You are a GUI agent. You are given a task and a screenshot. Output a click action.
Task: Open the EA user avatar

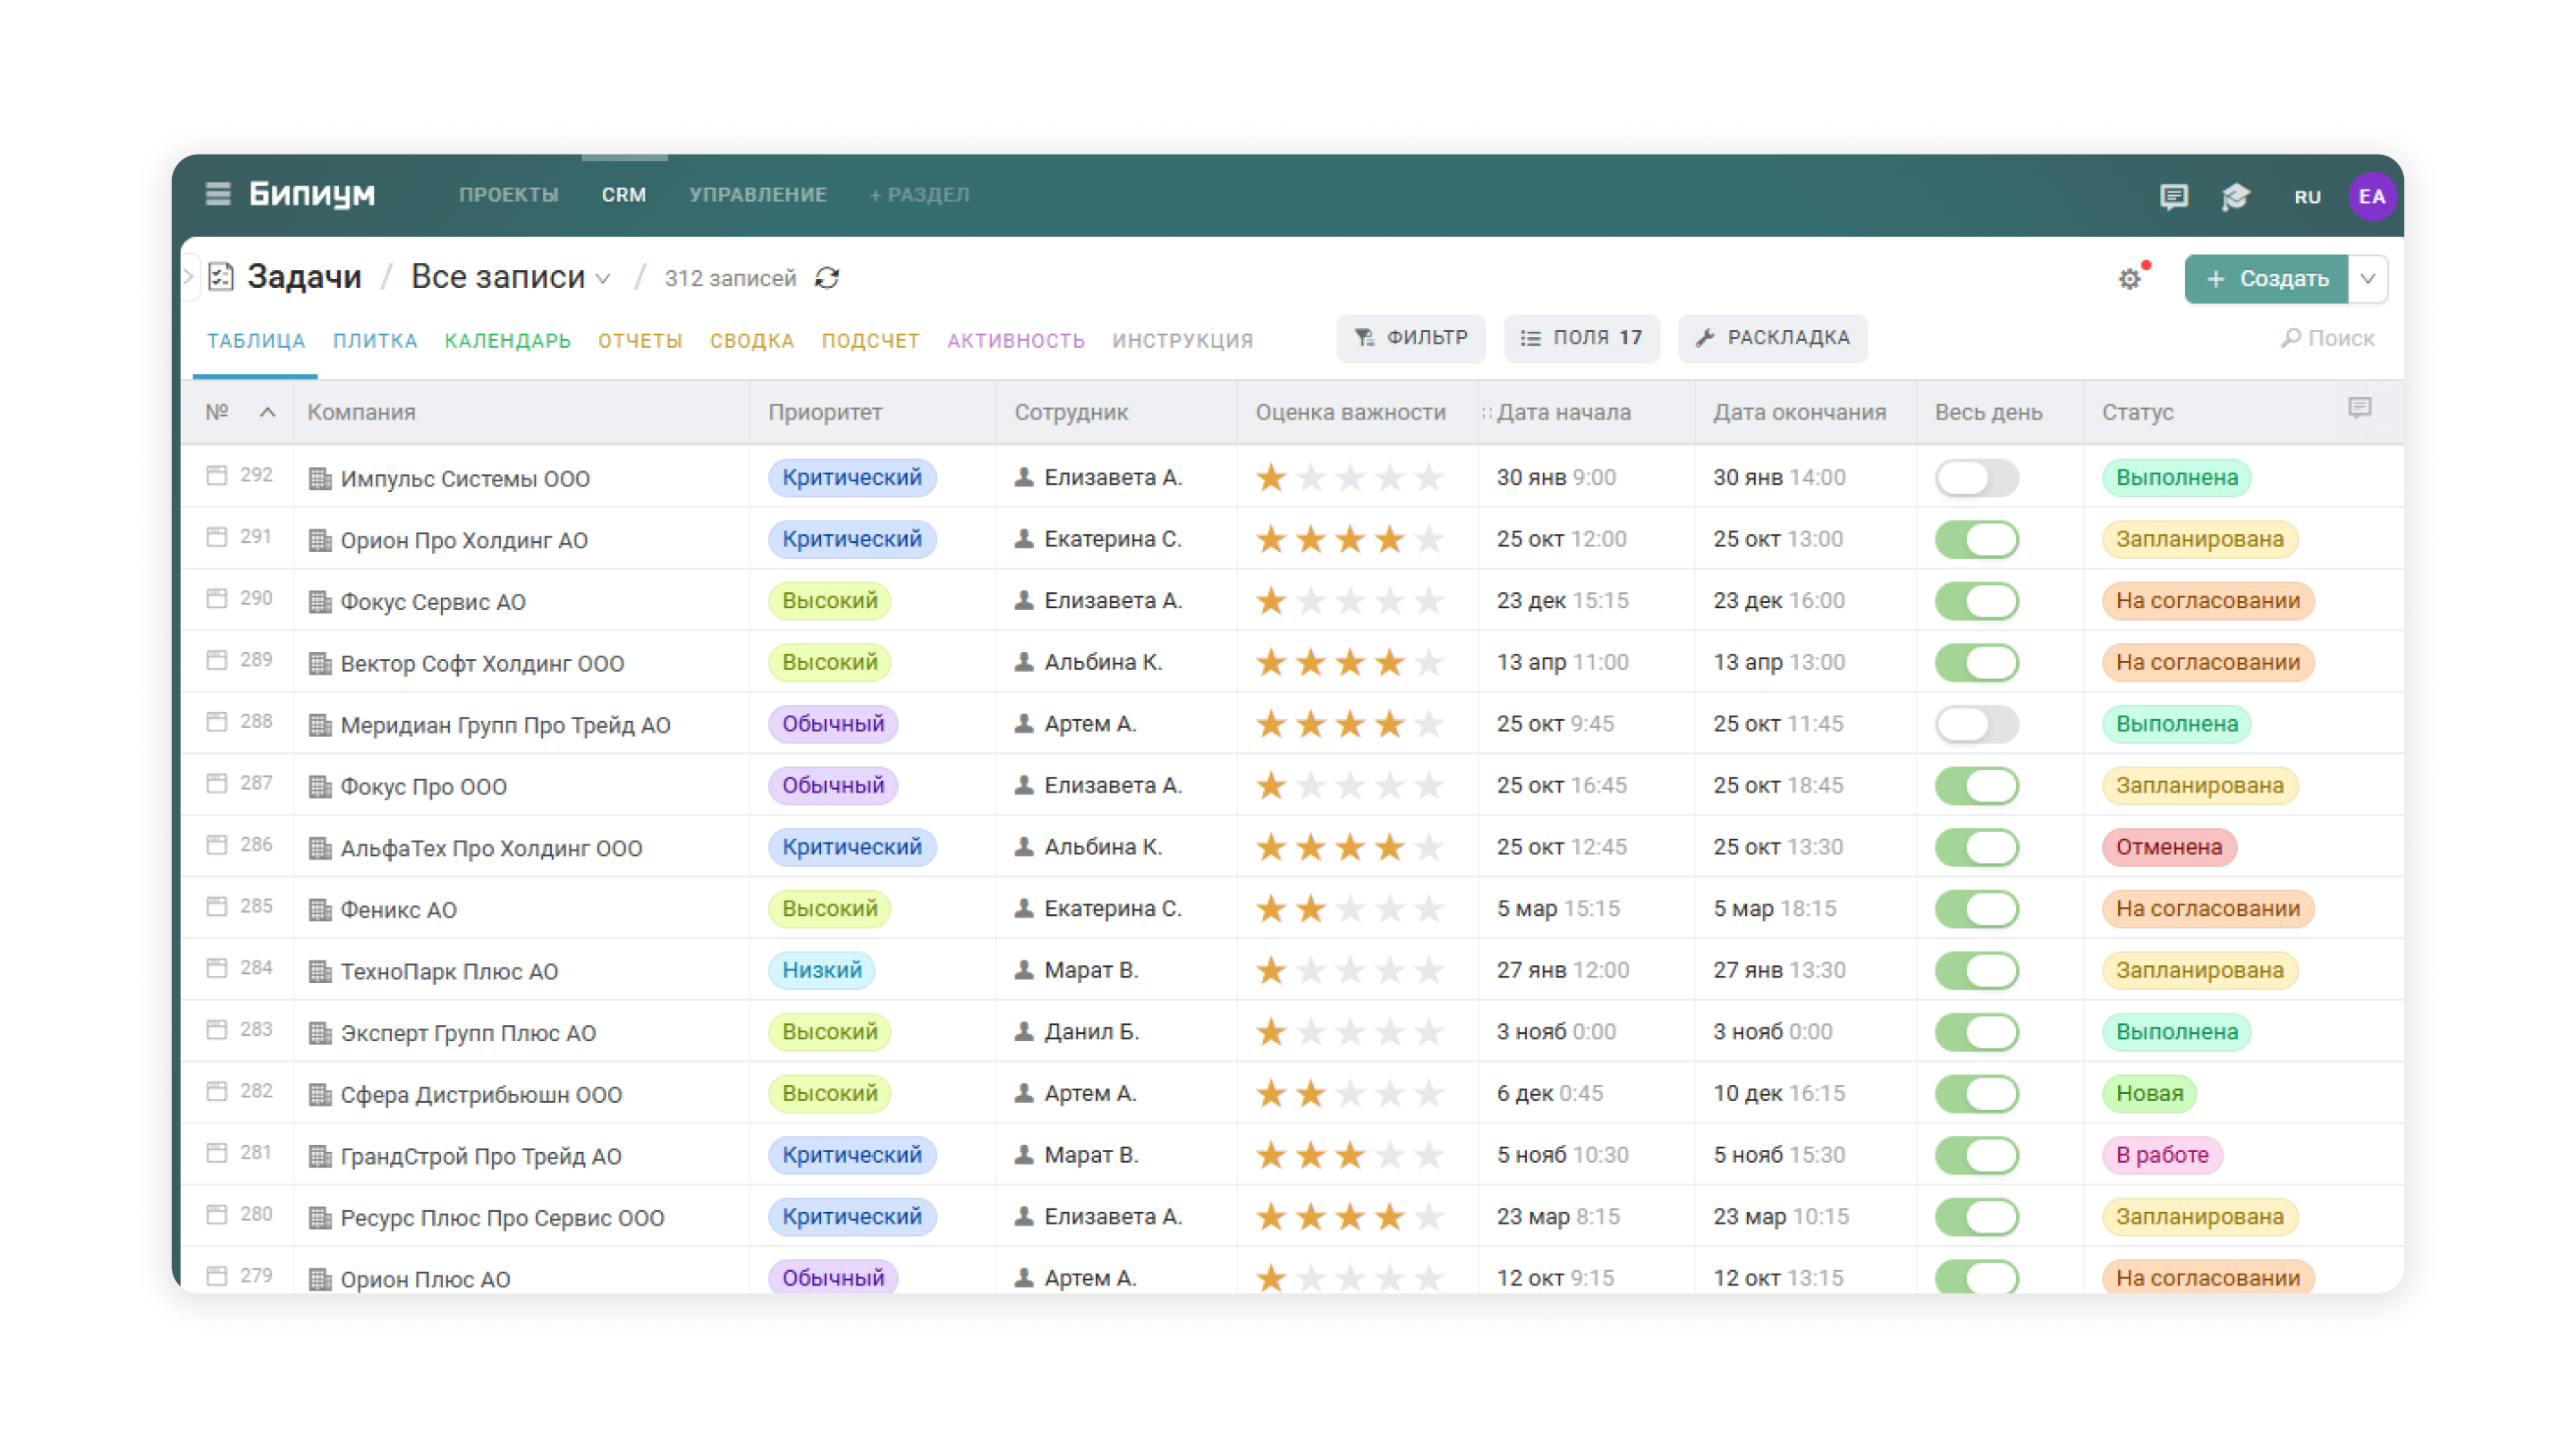(2371, 196)
